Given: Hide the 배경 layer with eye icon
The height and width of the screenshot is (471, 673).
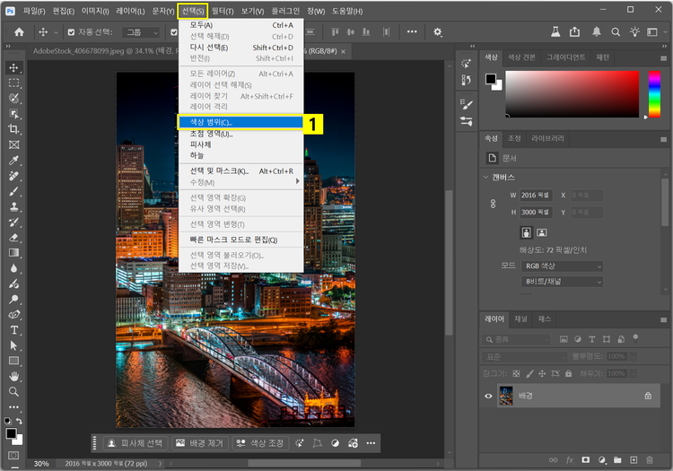Looking at the screenshot, I should click(x=489, y=395).
